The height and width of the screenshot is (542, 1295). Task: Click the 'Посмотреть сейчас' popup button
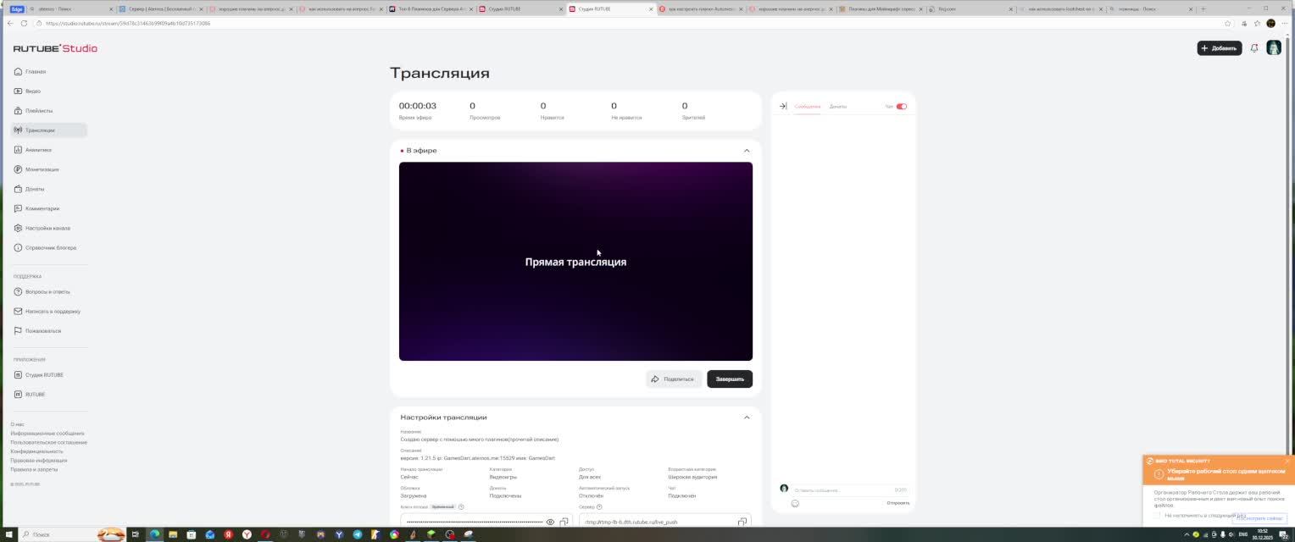[x=1260, y=517]
